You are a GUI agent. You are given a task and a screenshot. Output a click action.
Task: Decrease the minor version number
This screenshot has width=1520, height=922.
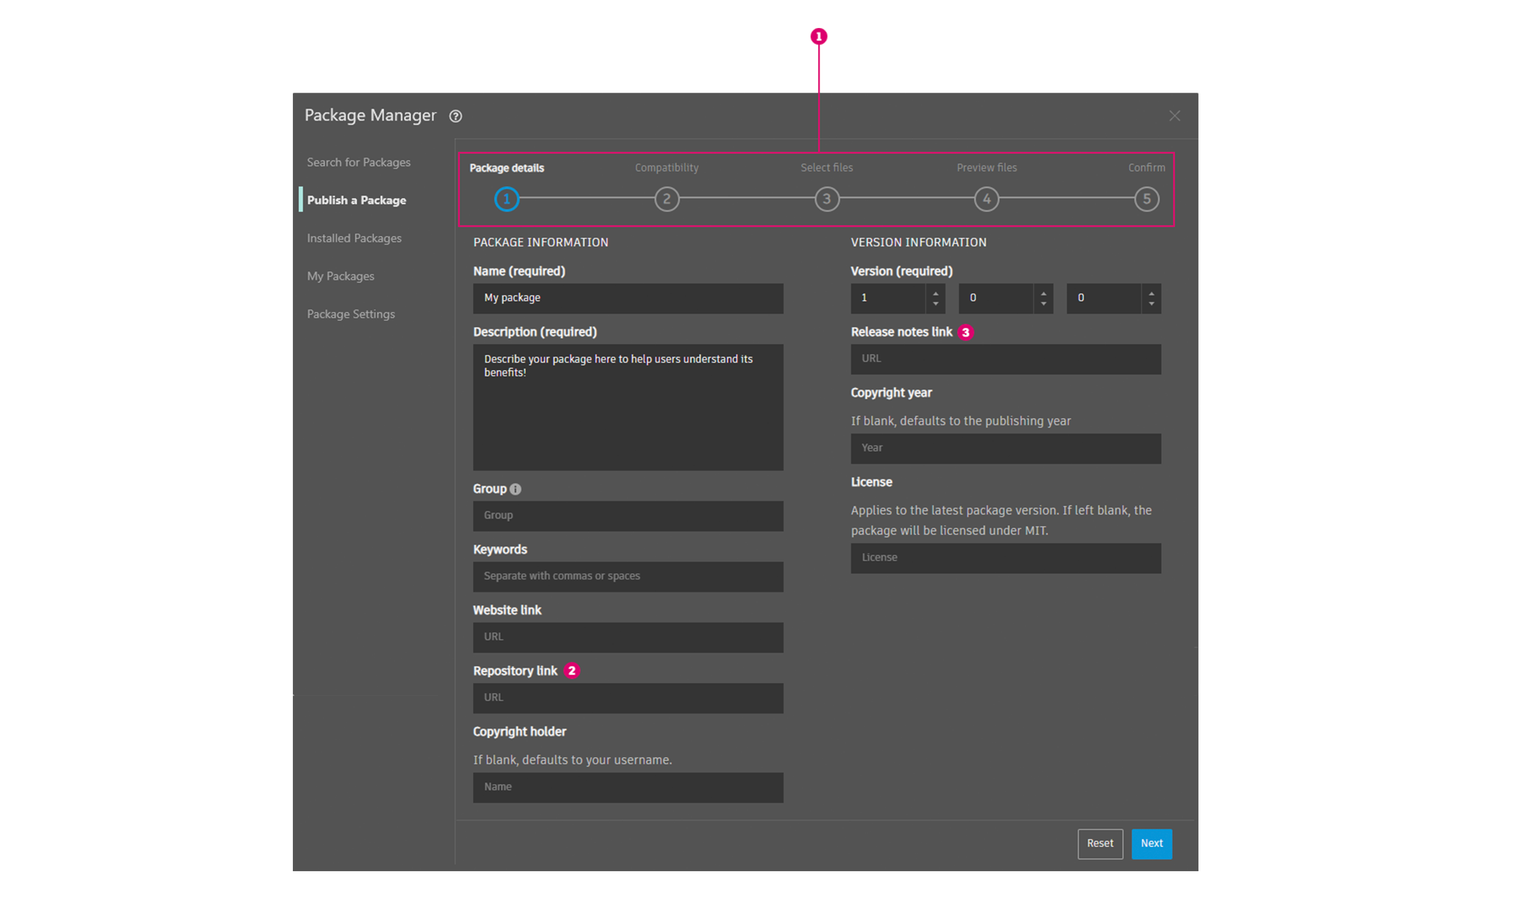pyautogui.click(x=1043, y=304)
